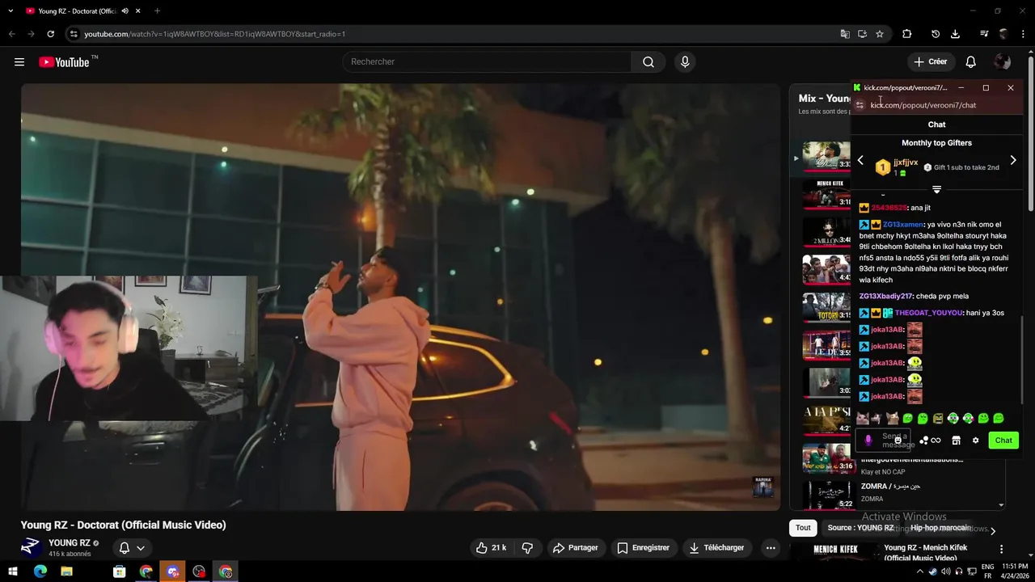The width and height of the screenshot is (1035, 582).
Task: Open the three-dot more actions under video
Action: (771, 548)
